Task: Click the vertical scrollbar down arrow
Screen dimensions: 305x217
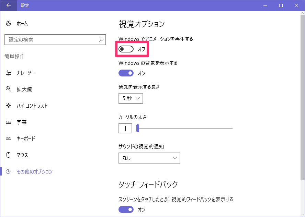Action: click(x=303, y=214)
